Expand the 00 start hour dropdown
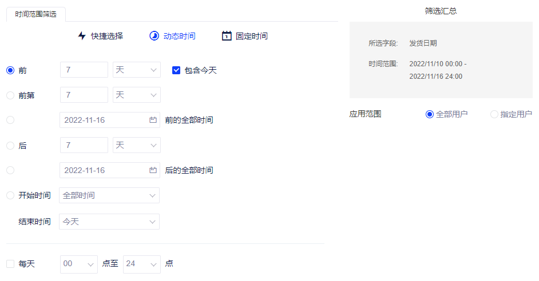The width and height of the screenshot is (539, 281). [x=79, y=264]
